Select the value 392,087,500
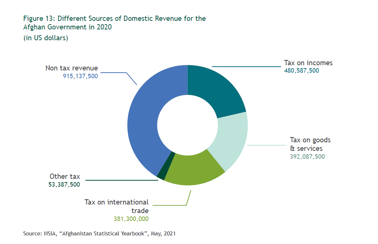This screenshot has width=378, height=244. [307, 156]
